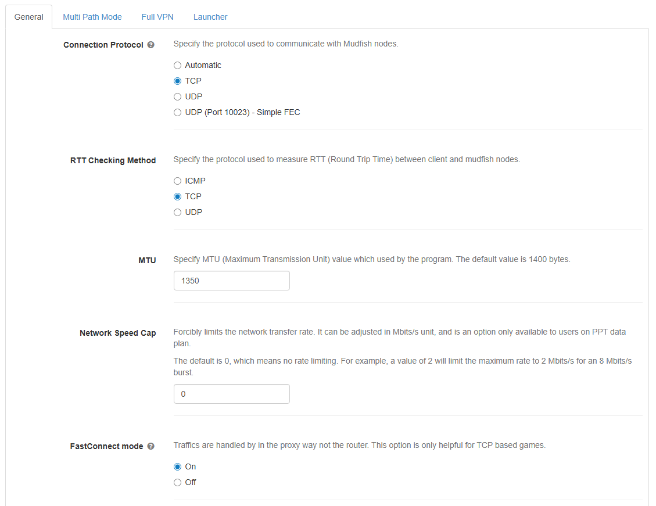This screenshot has height=506, width=656.
Task: Switch to the General tab
Action: click(29, 17)
